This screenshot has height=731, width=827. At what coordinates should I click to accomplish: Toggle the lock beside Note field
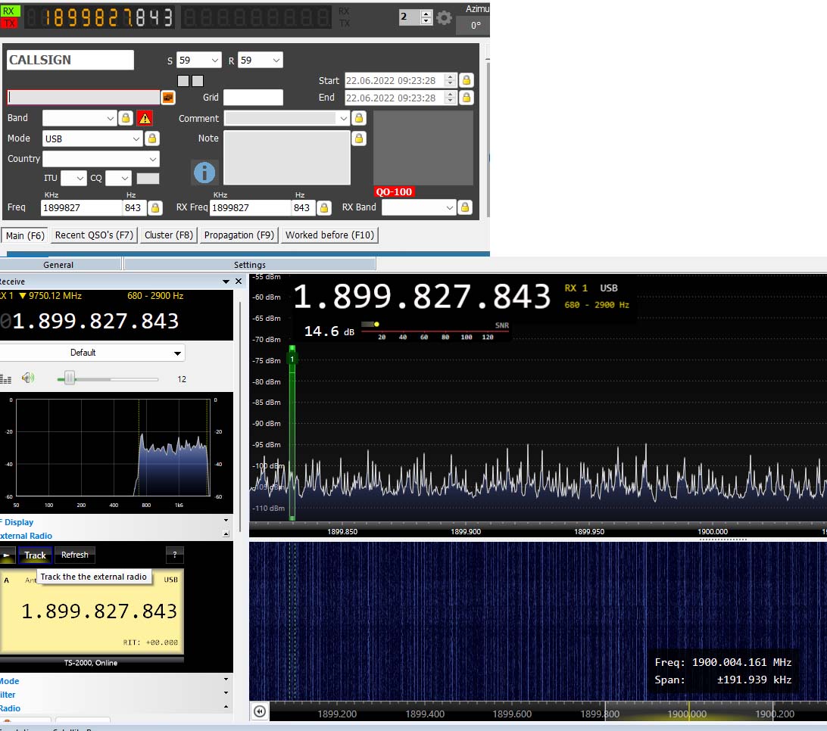(359, 138)
